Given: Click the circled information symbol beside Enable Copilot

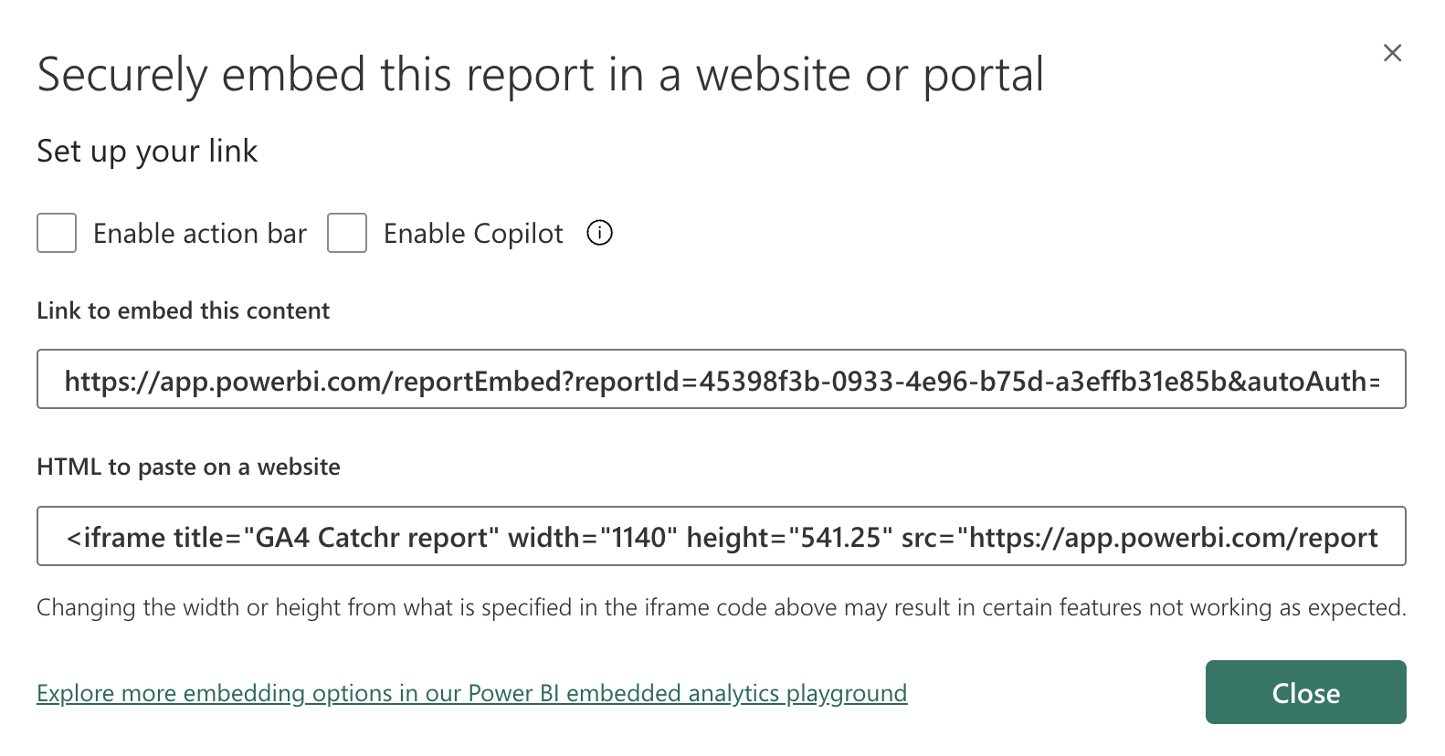Looking at the screenshot, I should pyautogui.click(x=599, y=233).
